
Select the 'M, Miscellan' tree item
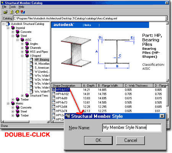pyautogui.click(x=42, y=63)
